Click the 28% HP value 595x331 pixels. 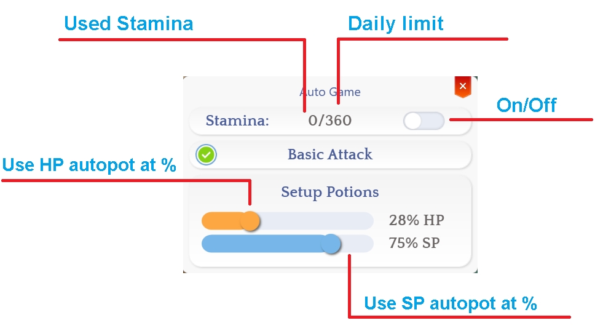coord(416,220)
